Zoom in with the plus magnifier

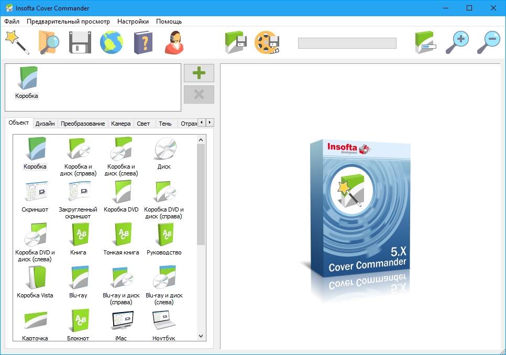point(457,42)
